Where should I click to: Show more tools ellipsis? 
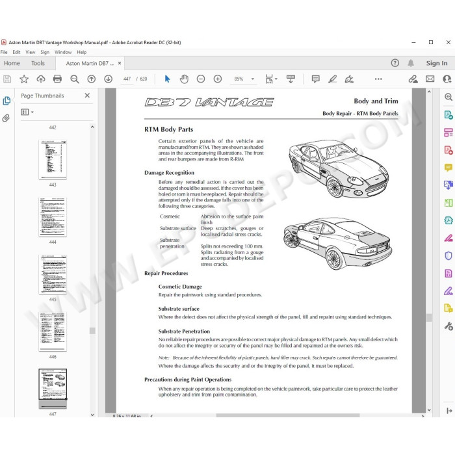coord(378,79)
